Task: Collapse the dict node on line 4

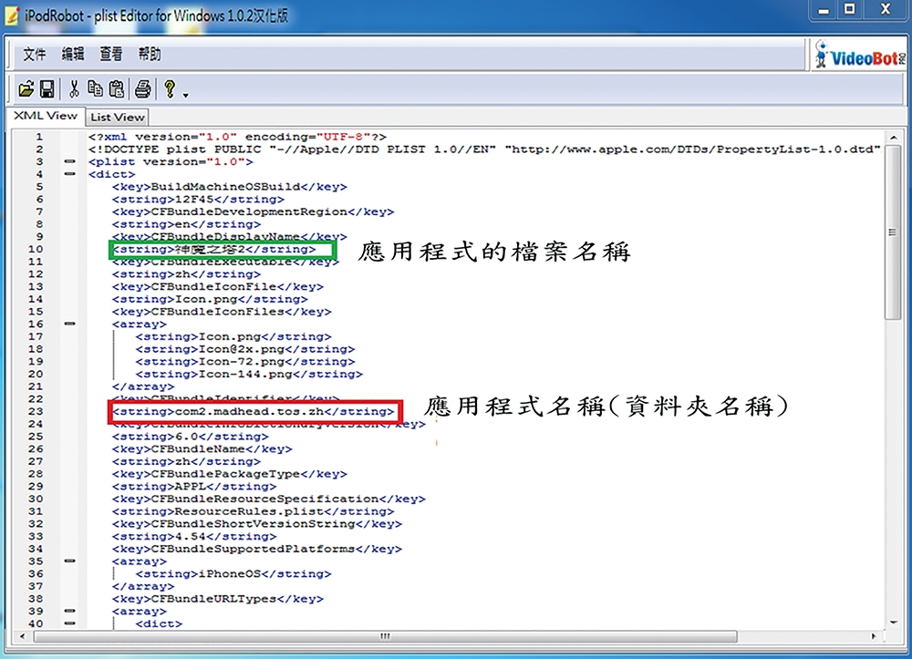Action: coord(70,174)
